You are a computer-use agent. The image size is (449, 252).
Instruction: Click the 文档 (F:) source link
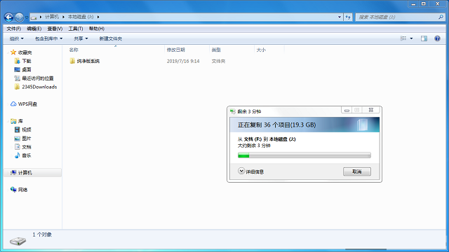pos(253,139)
